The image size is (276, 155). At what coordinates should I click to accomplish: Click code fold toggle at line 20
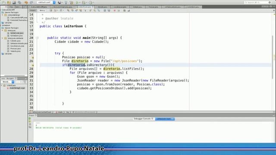click(x=37, y=38)
